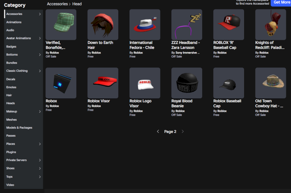Image resolution: width=291 pixels, height=193 pixels.
Task: Select the Audio category
Action: (x=10, y=30)
